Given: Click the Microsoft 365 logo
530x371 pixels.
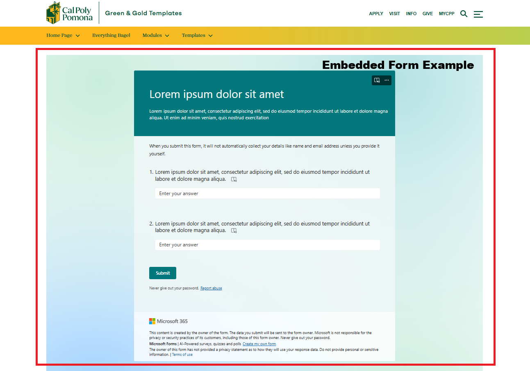Looking at the screenshot, I should pyautogui.click(x=168, y=321).
